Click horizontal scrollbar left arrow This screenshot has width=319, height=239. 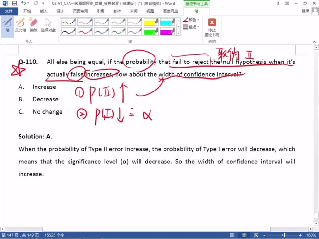tap(2, 229)
